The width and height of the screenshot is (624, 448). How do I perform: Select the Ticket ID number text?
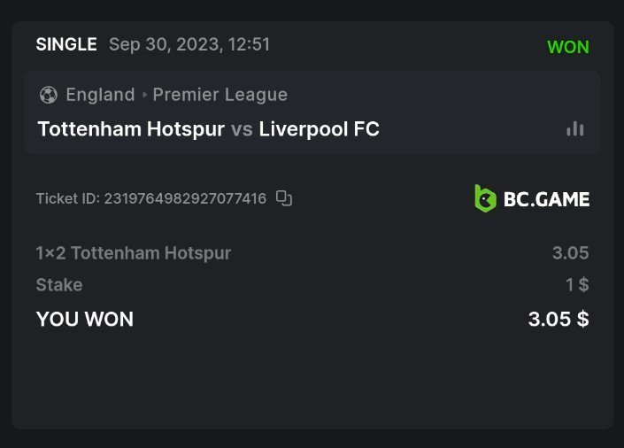185,198
